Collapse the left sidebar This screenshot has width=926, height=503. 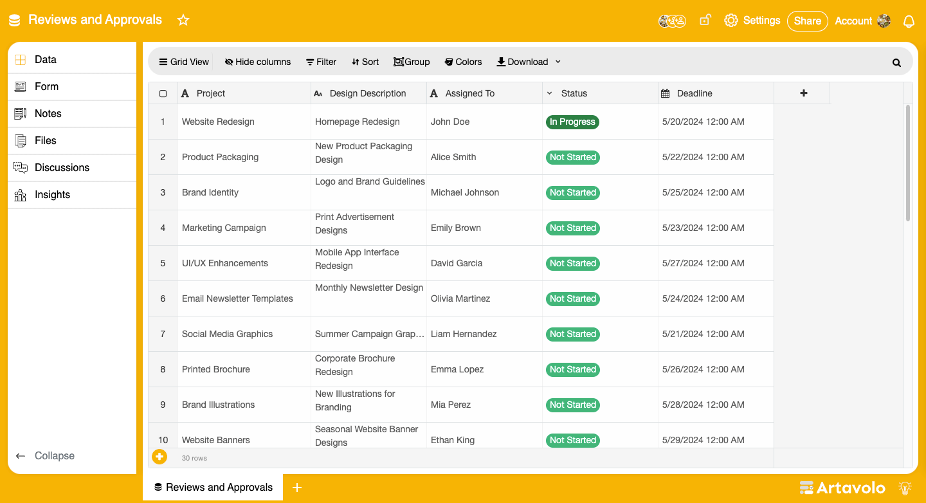[45, 455]
